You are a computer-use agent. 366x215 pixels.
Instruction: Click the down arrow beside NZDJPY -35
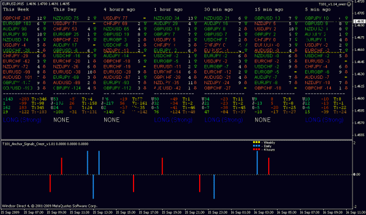click(x=196, y=82)
